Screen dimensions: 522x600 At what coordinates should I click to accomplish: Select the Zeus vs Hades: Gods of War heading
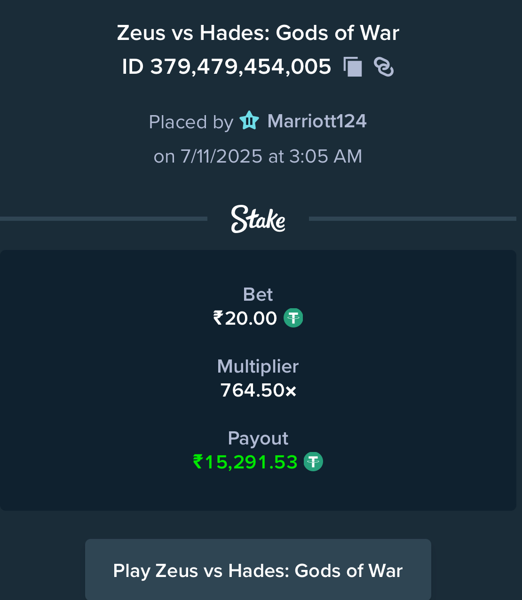point(258,33)
